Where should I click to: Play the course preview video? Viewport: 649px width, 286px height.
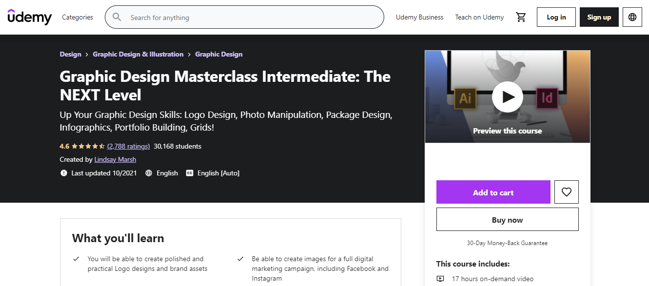(x=508, y=97)
